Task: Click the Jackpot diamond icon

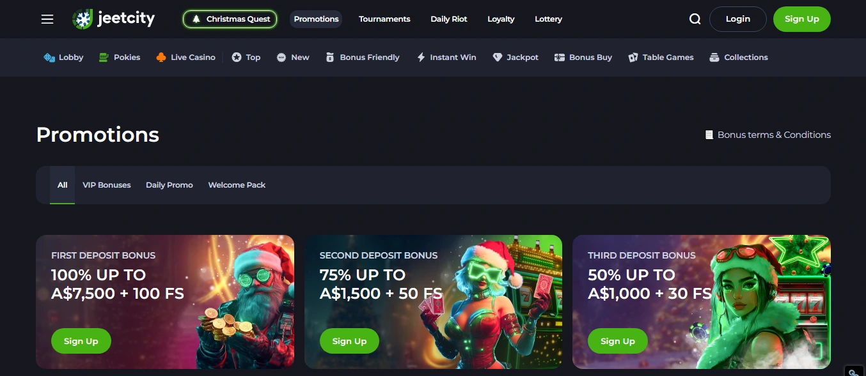Action: [498, 57]
